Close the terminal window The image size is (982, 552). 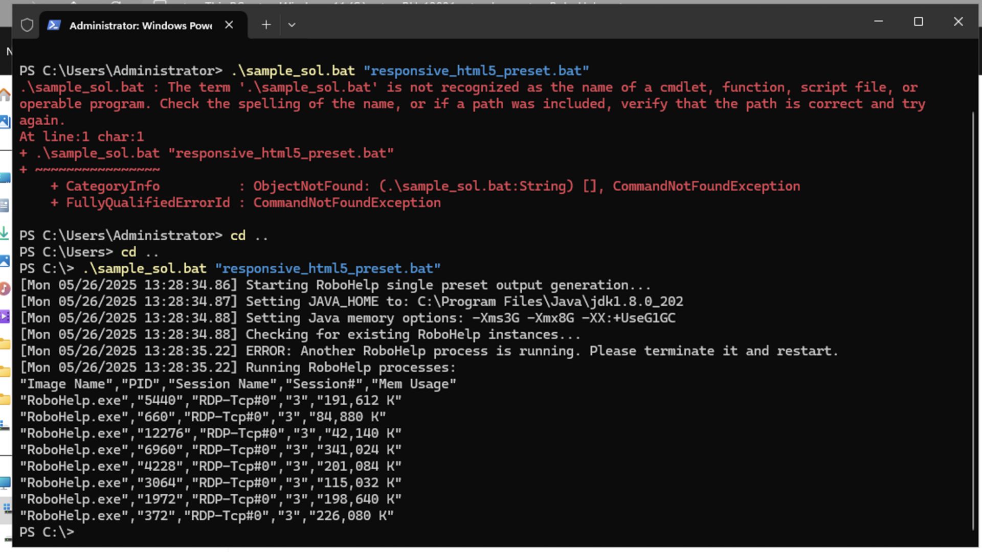[x=958, y=21]
